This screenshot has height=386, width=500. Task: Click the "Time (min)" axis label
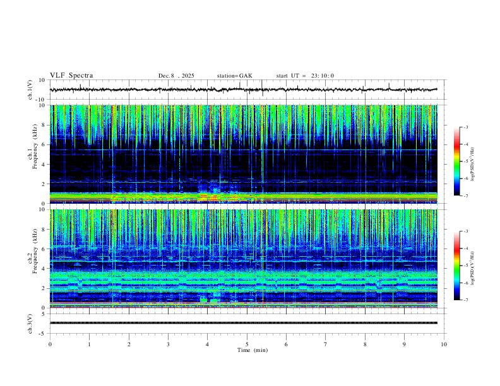(x=253, y=350)
